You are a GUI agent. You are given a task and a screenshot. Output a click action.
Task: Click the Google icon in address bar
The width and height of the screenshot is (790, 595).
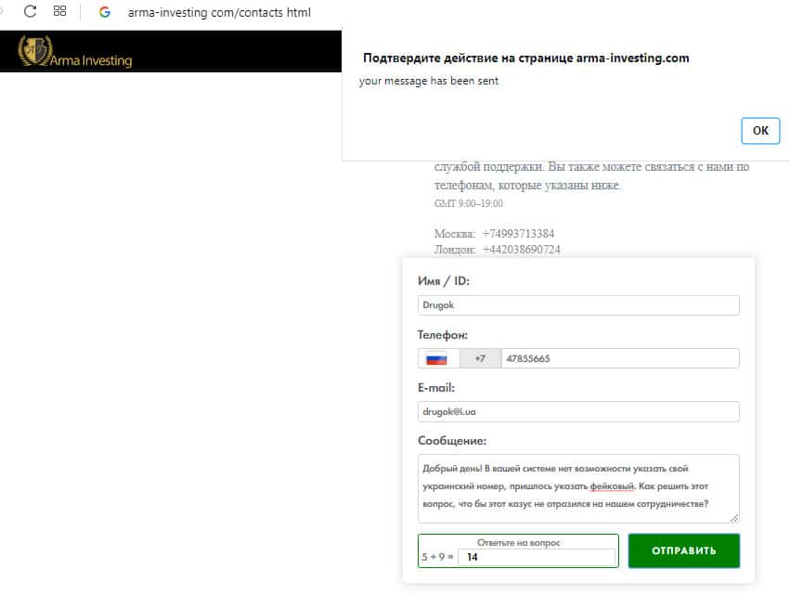click(x=105, y=12)
